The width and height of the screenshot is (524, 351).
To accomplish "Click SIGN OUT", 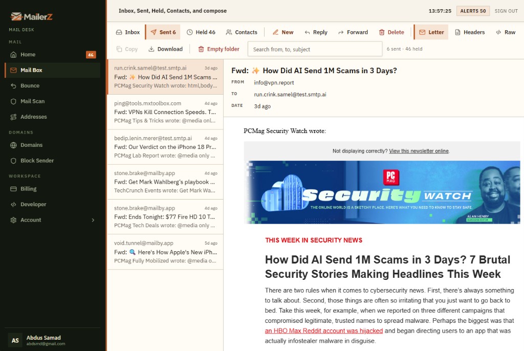I will pos(506,11).
